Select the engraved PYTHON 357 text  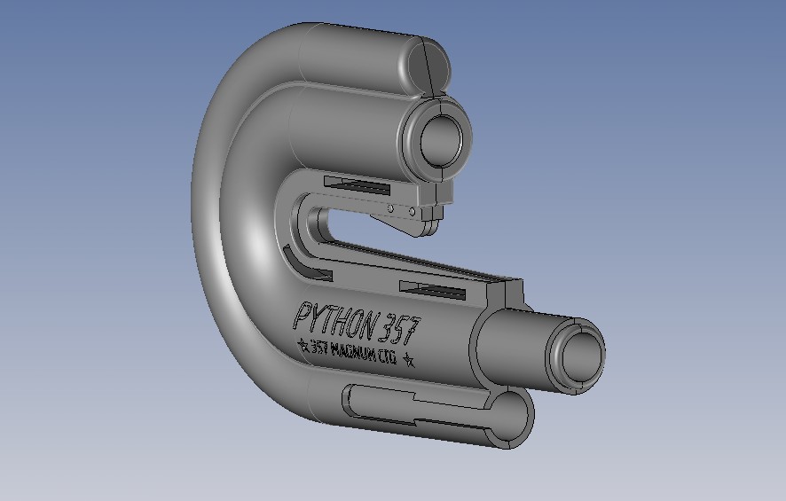(356, 324)
